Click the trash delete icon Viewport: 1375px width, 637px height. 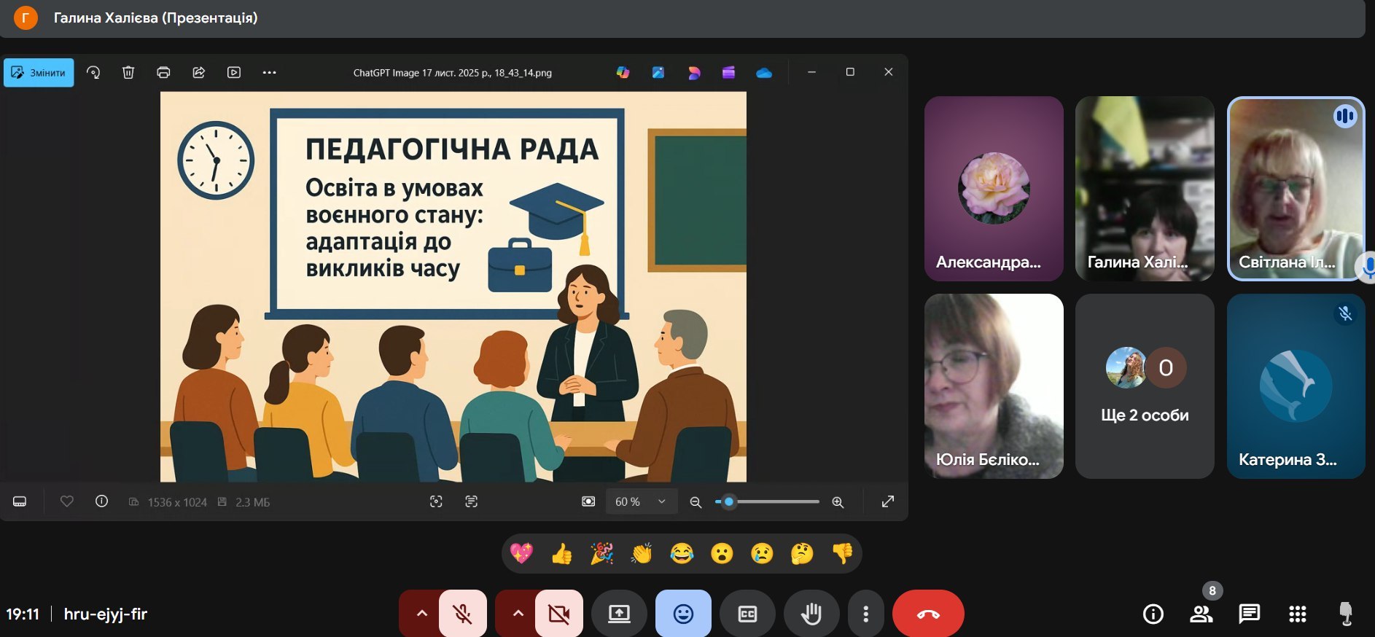point(128,72)
